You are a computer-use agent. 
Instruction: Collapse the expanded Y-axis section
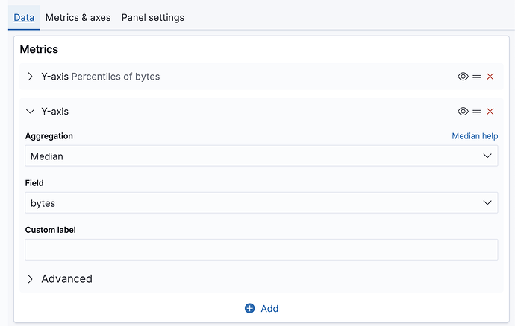(x=31, y=112)
